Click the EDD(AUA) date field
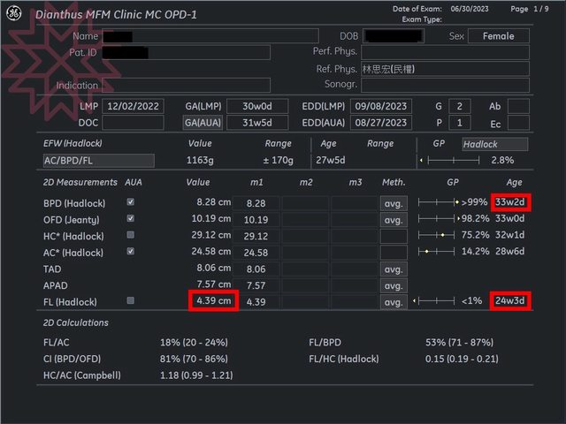Viewport: 566px width, 424px height. tap(381, 123)
